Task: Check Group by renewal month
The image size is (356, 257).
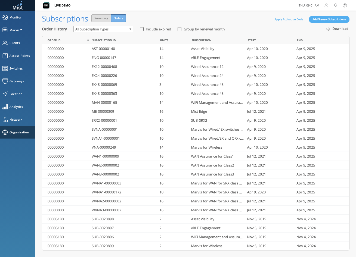Action: pyautogui.click(x=179, y=29)
